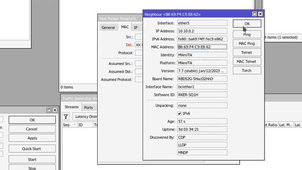Click the Cancel button
This screenshot has width=302, height=170.
coord(32,129)
